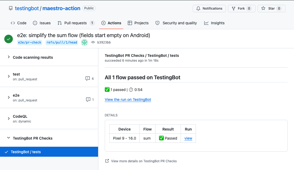This screenshot has height=170, width=294.
Task: Click the repository book icon
Action: click(11, 9)
